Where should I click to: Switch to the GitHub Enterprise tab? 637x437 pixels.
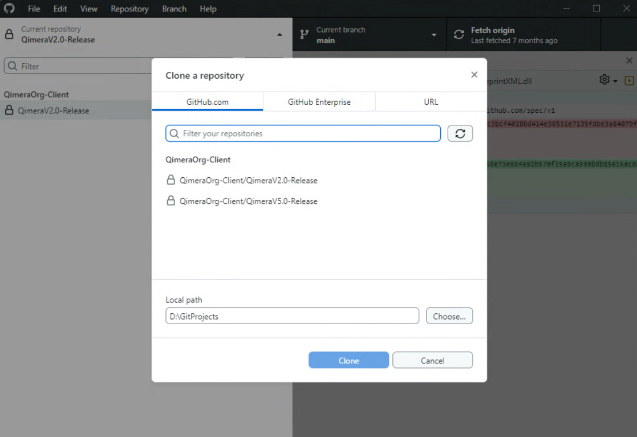pos(319,101)
